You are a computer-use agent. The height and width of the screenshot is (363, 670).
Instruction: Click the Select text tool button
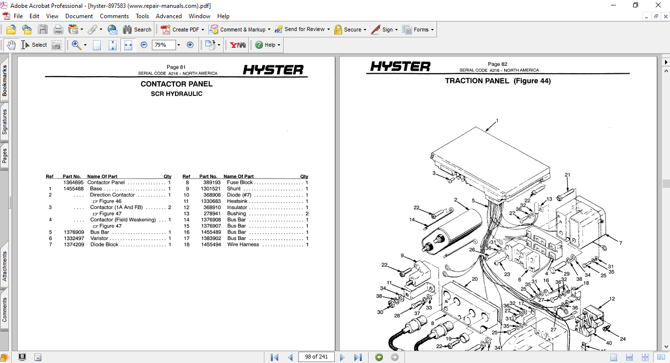[x=34, y=45]
